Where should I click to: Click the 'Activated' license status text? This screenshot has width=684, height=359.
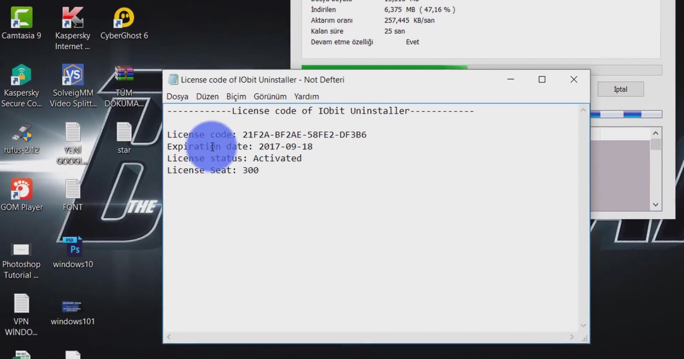[x=277, y=158]
